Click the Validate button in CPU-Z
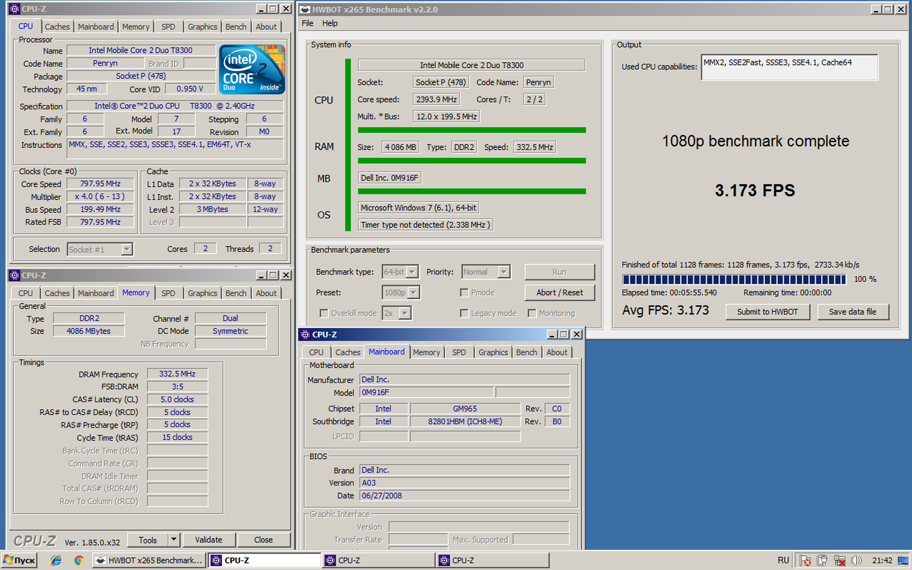Viewport: 912px width, 570px height. pos(208,539)
